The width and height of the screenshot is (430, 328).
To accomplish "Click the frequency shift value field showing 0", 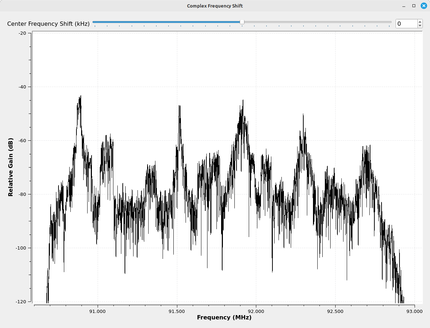I will (407, 24).
